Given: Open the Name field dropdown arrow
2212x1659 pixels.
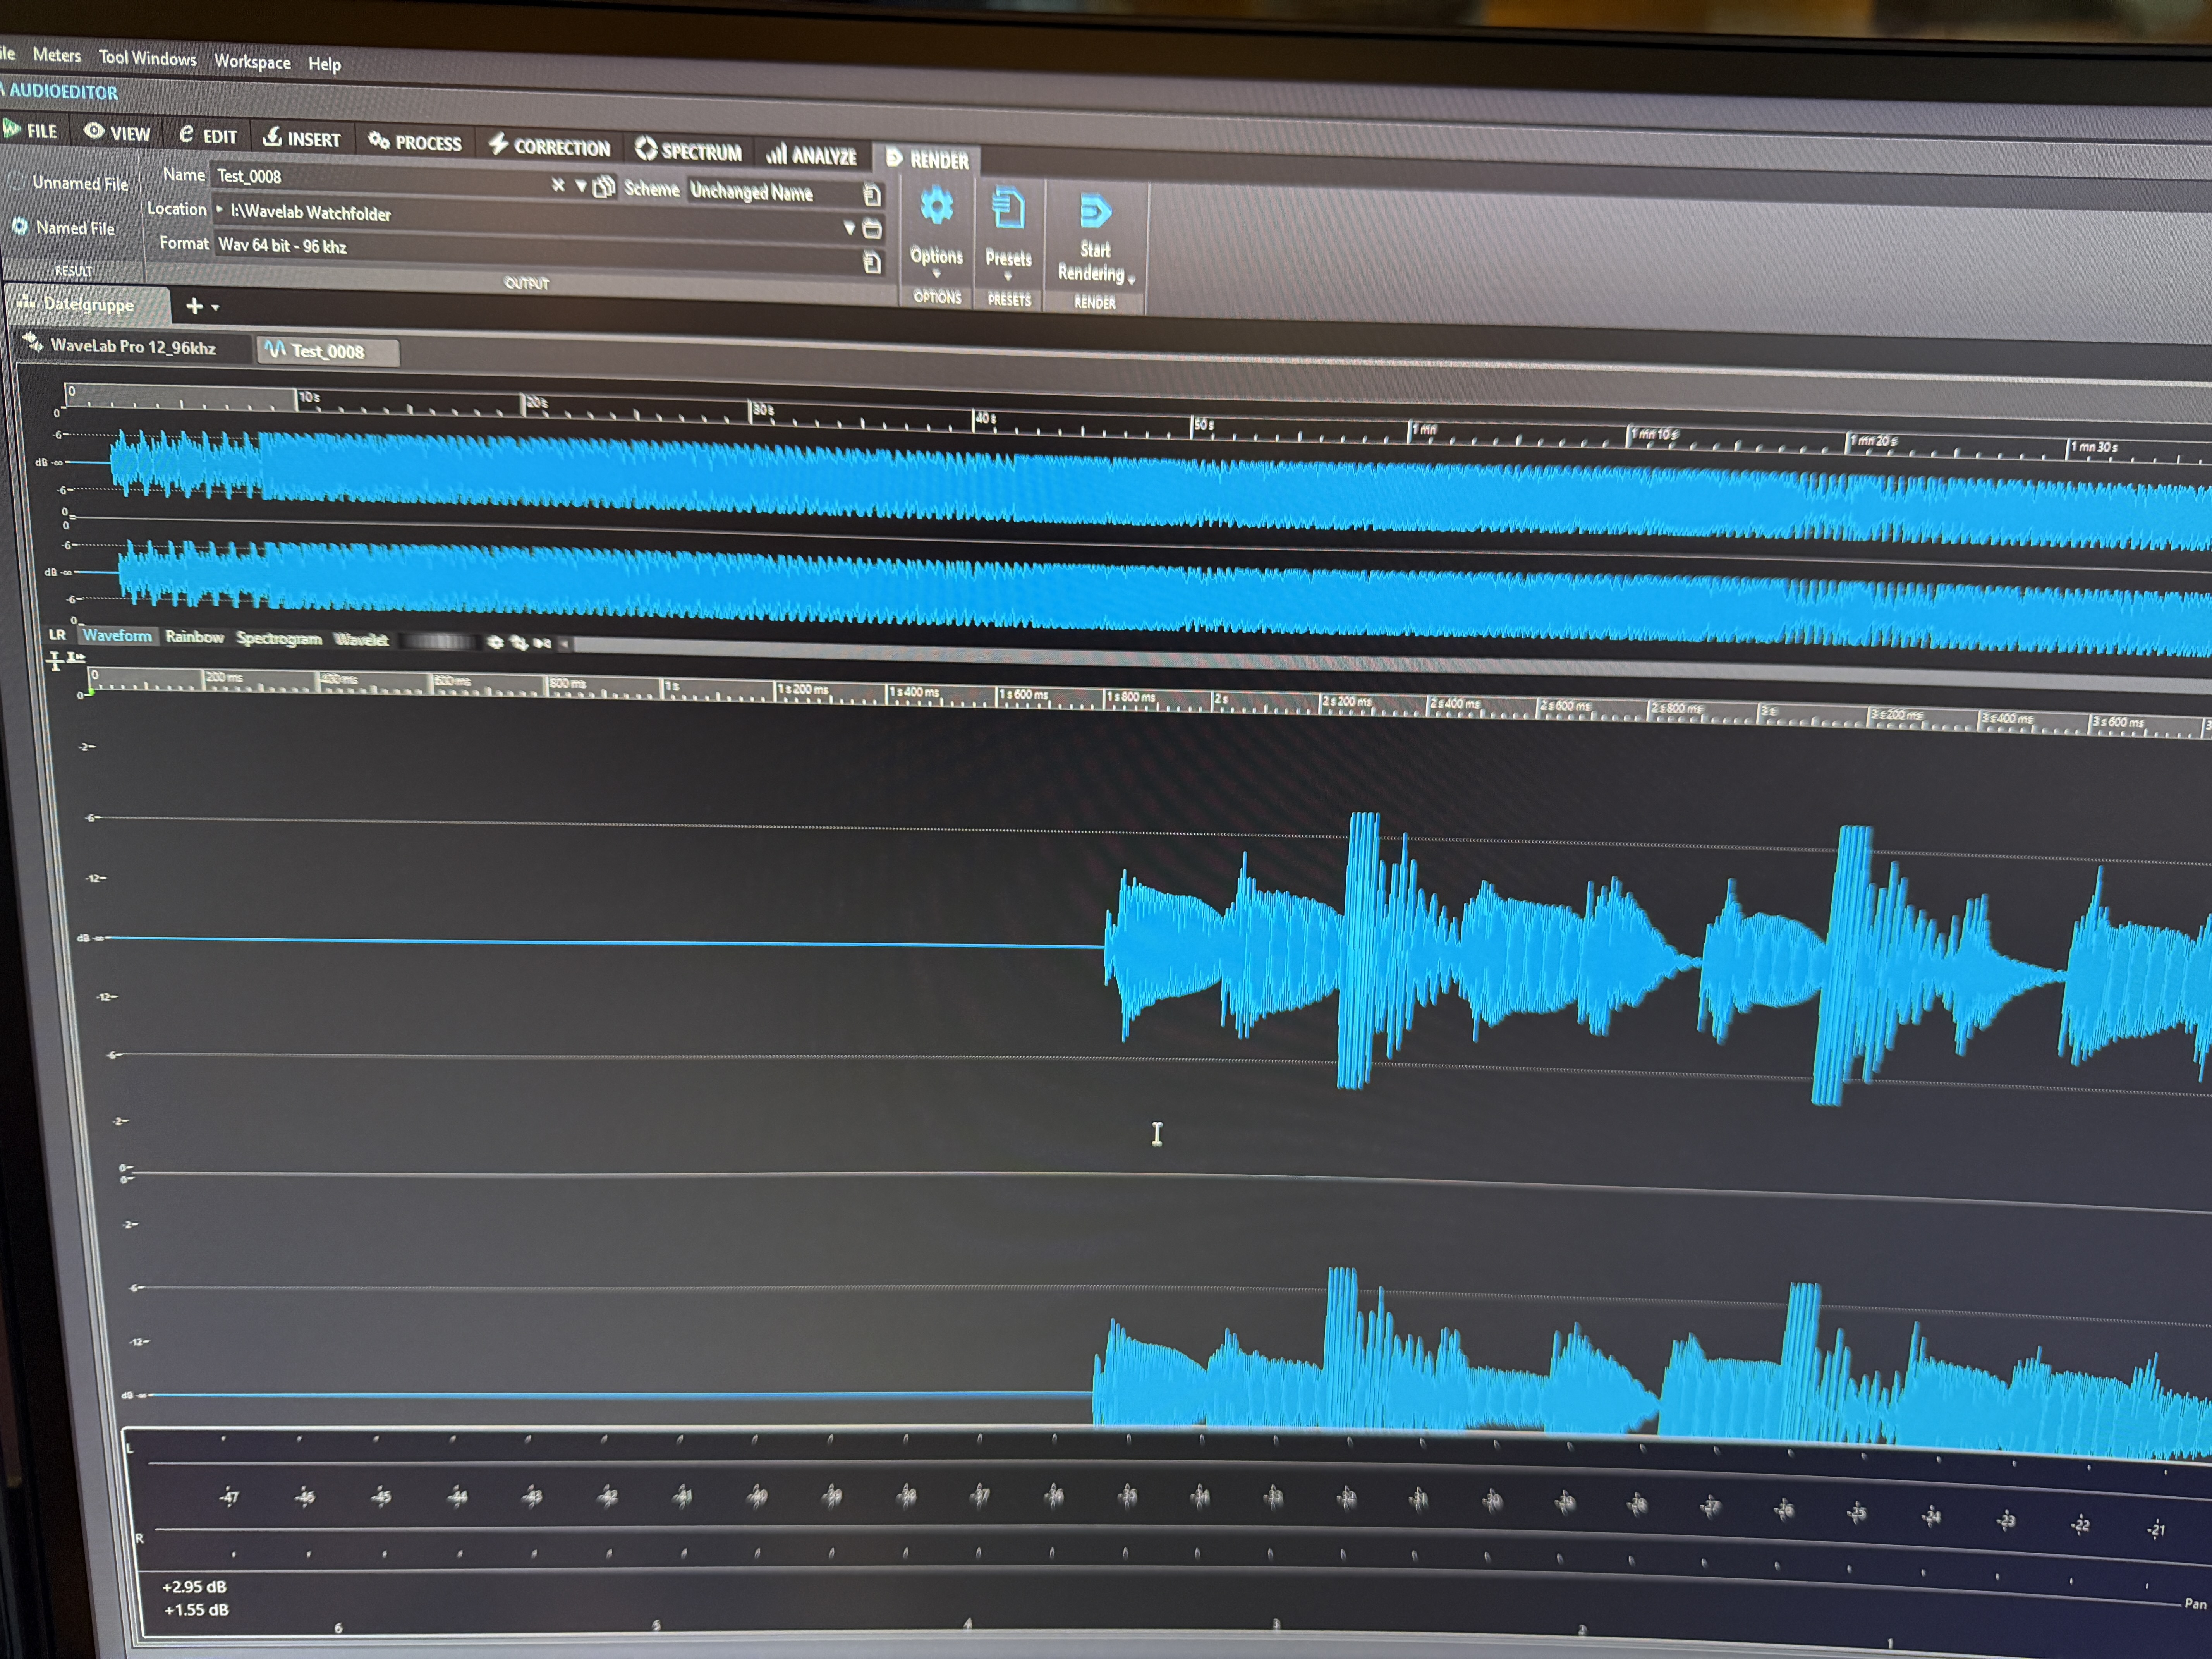Looking at the screenshot, I should point(580,186).
